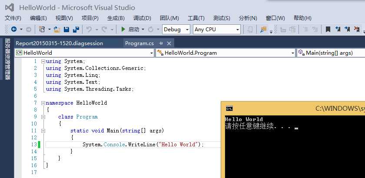Select the Program.cs tab
The height and width of the screenshot is (178, 365).
point(139,43)
